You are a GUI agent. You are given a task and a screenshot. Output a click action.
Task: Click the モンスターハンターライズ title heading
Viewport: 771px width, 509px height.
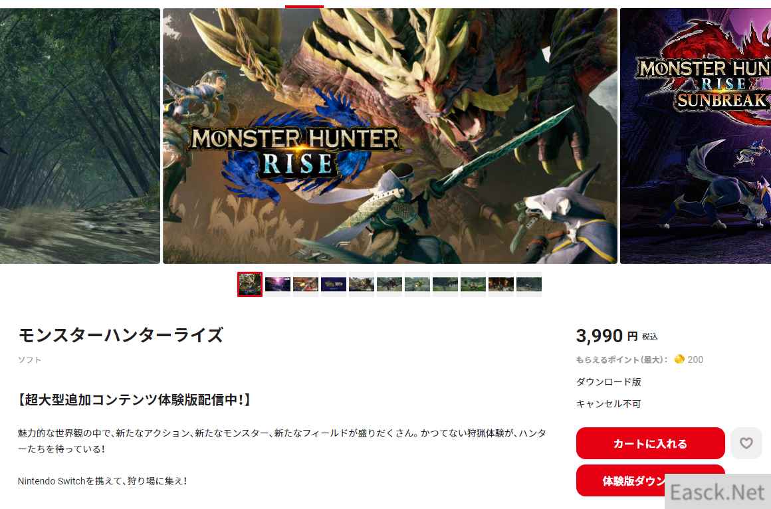pyautogui.click(x=121, y=335)
